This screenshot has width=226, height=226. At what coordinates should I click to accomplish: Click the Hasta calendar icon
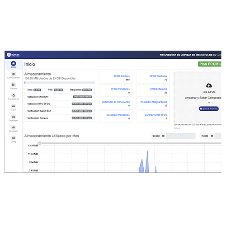pyautogui.click(x=212, y=136)
